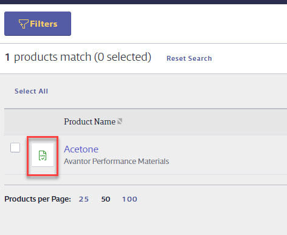Click the sort arrow beside Product Name
Viewport: 287px width, 235px height.
[x=120, y=121]
